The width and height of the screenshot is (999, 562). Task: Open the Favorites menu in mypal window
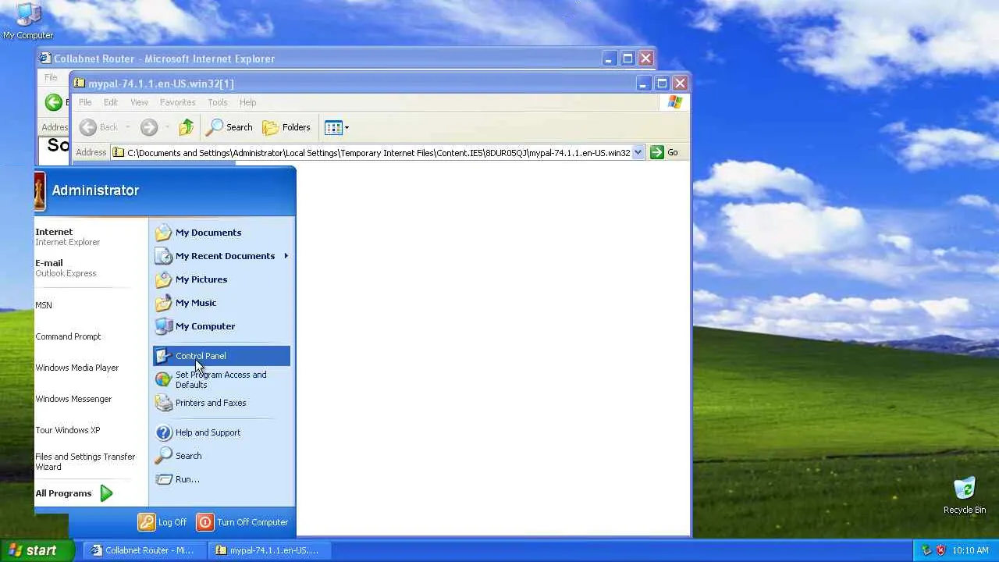tap(177, 102)
